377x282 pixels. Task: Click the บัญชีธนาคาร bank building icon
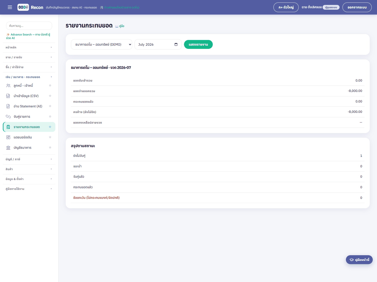click(8, 148)
